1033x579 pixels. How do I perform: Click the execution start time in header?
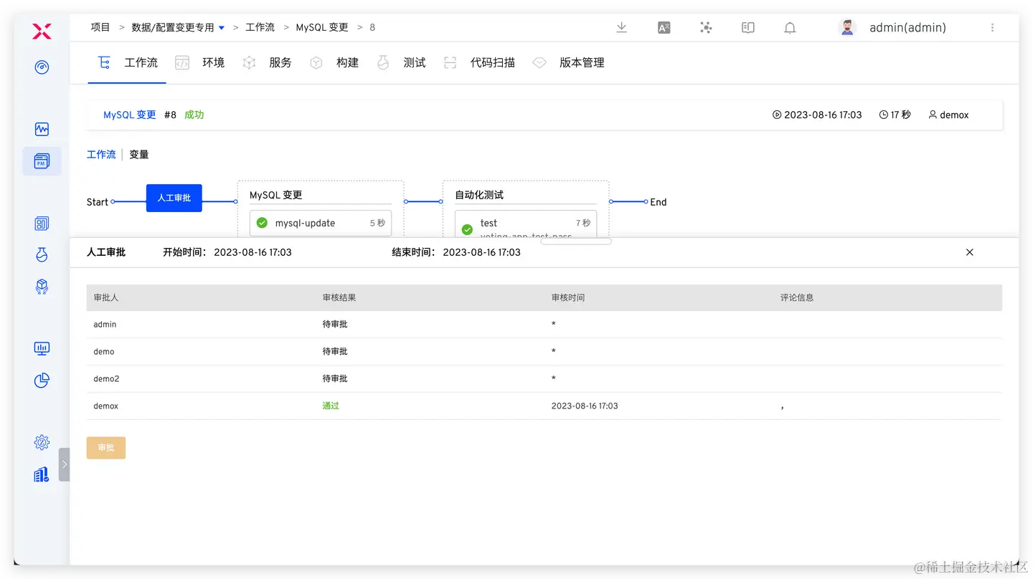point(817,115)
